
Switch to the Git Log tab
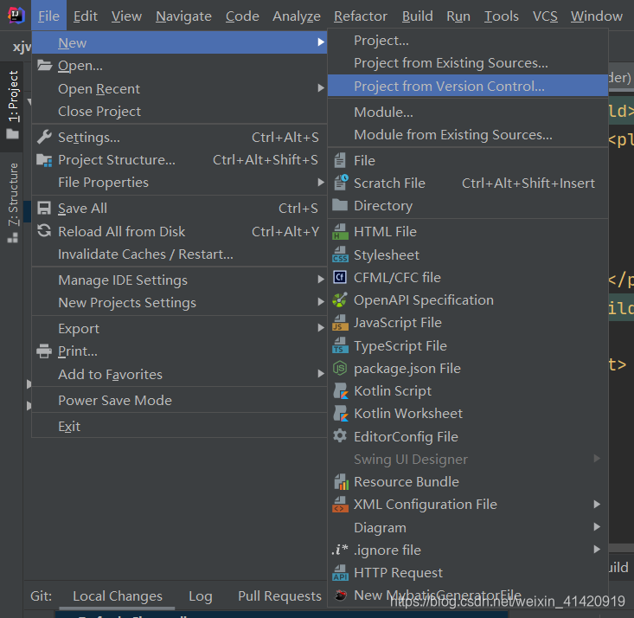[x=201, y=596]
